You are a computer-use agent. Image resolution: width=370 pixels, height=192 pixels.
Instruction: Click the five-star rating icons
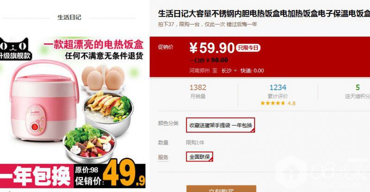point(273,103)
